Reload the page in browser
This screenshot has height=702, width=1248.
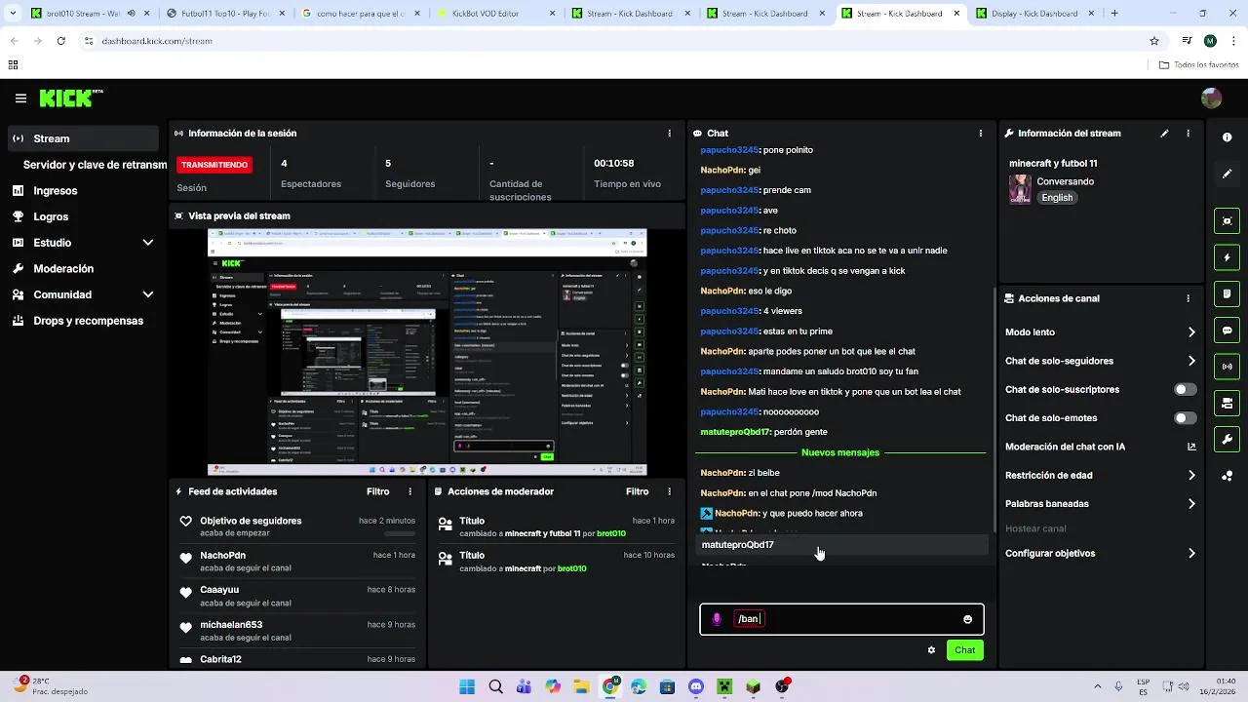click(x=60, y=41)
